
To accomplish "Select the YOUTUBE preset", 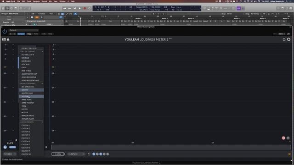I will 31,96.
